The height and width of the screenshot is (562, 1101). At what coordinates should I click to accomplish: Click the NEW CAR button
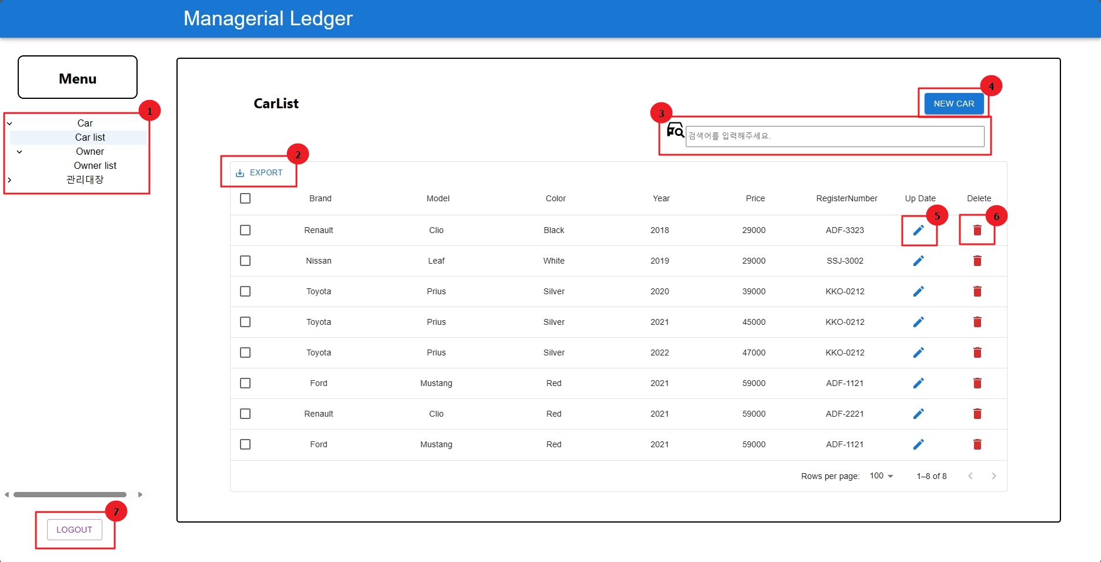(954, 104)
